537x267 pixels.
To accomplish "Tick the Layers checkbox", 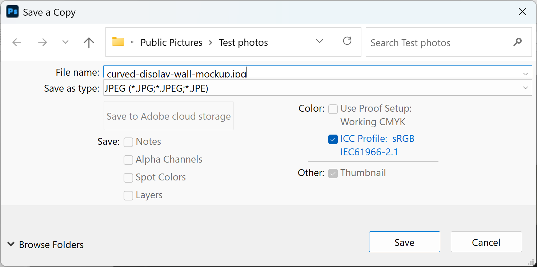I will pyautogui.click(x=128, y=195).
